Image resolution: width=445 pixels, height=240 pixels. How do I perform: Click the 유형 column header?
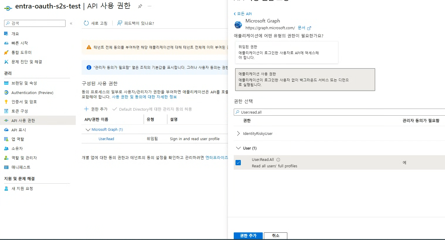[x=150, y=119]
